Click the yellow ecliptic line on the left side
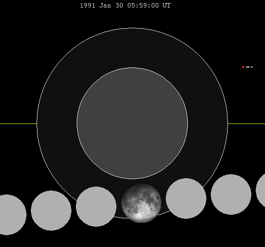 click(x=18, y=123)
